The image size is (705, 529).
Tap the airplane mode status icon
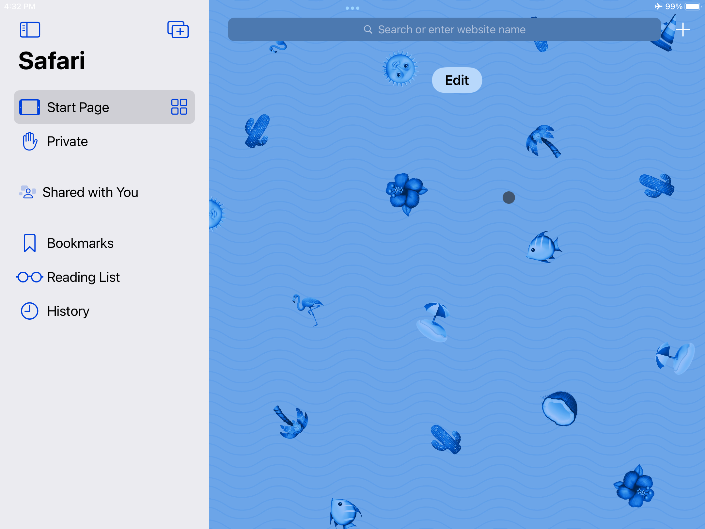pos(658,7)
